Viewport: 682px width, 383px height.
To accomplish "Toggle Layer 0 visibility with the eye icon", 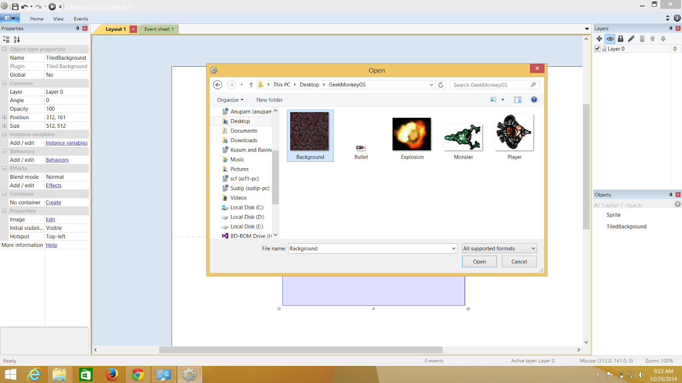I will pyautogui.click(x=610, y=39).
